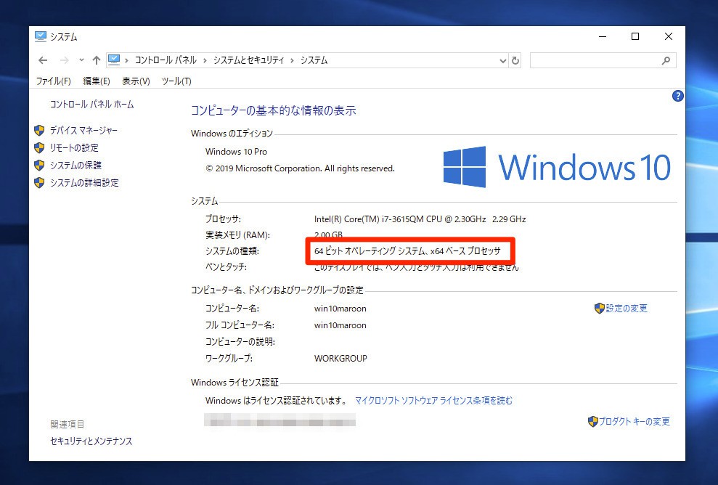
Task: Click shield icon beside 設定の変更
Action: pyautogui.click(x=600, y=309)
